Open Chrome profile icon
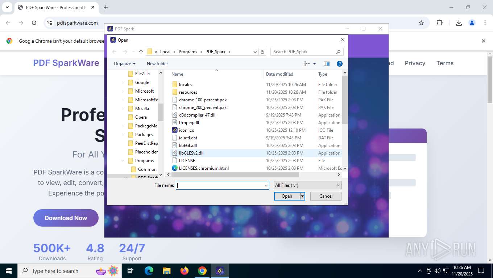This screenshot has width=493, height=278. pos(472,23)
